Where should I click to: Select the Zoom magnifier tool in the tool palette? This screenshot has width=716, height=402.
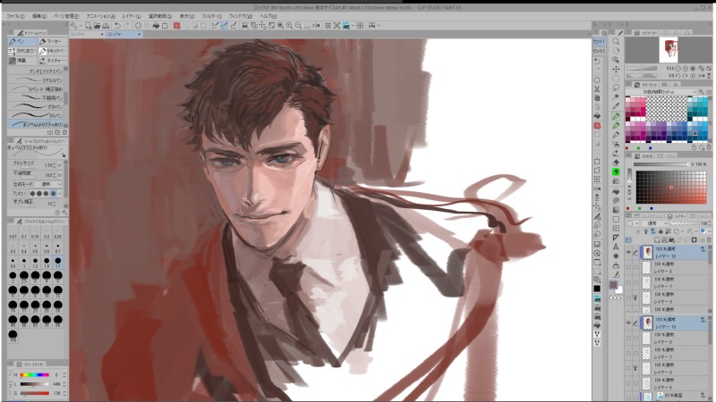(x=616, y=41)
